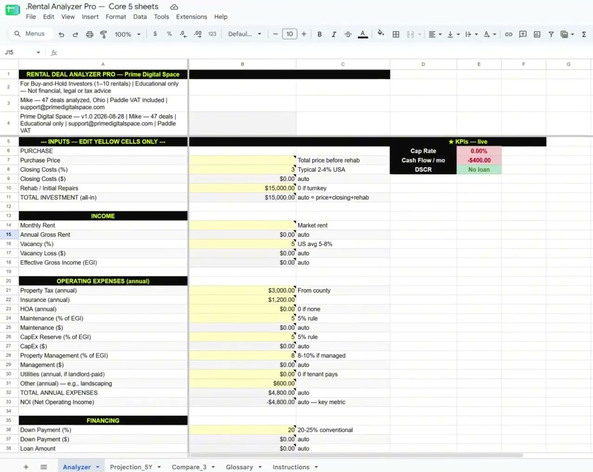The image size is (593, 472).
Task: Insert a link
Action: pyautogui.click(x=509, y=34)
